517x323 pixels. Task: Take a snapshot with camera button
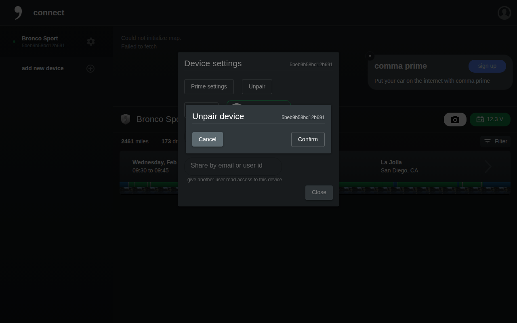(x=455, y=120)
